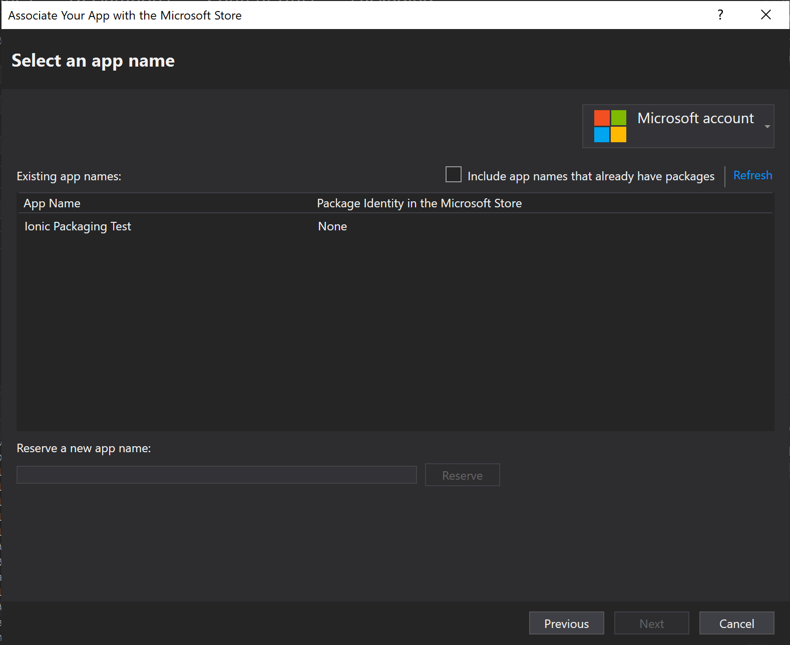Go back with the Previous button
The width and height of the screenshot is (790, 645).
click(x=566, y=623)
